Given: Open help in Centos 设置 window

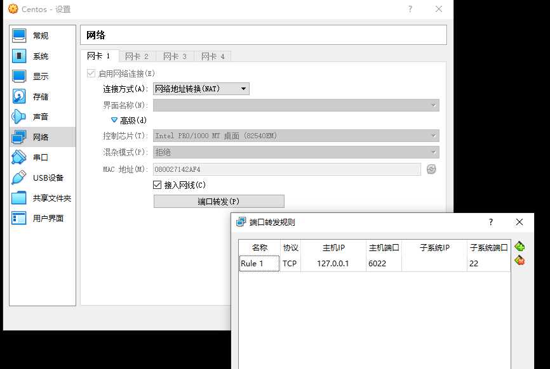Looking at the screenshot, I should point(410,9).
